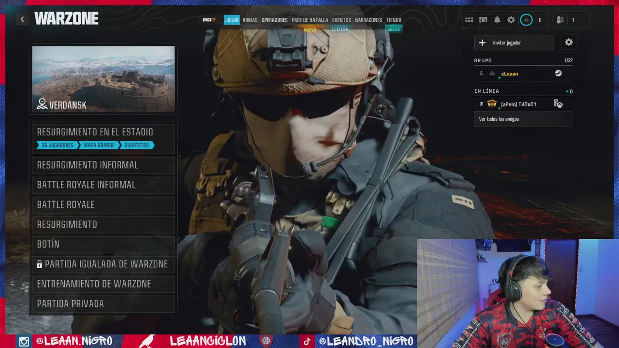This screenshot has width=619, height=348.
Task: Click the GRATIS label under Tienda
Action: click(x=394, y=29)
